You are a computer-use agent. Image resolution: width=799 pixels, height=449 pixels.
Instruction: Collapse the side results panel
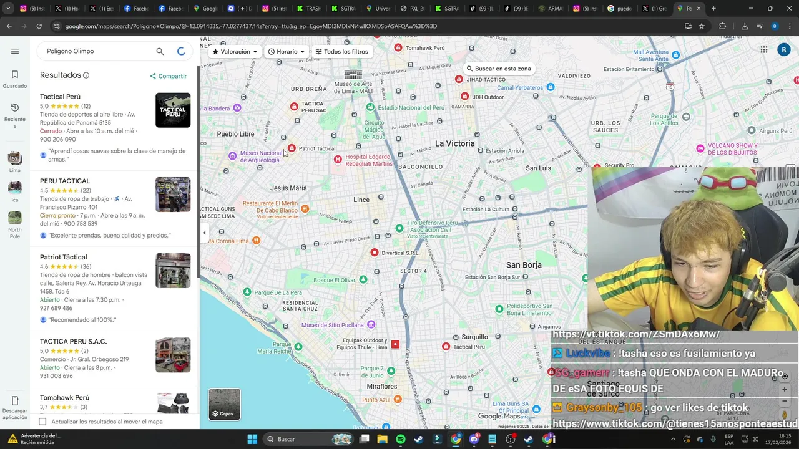pyautogui.click(x=204, y=233)
